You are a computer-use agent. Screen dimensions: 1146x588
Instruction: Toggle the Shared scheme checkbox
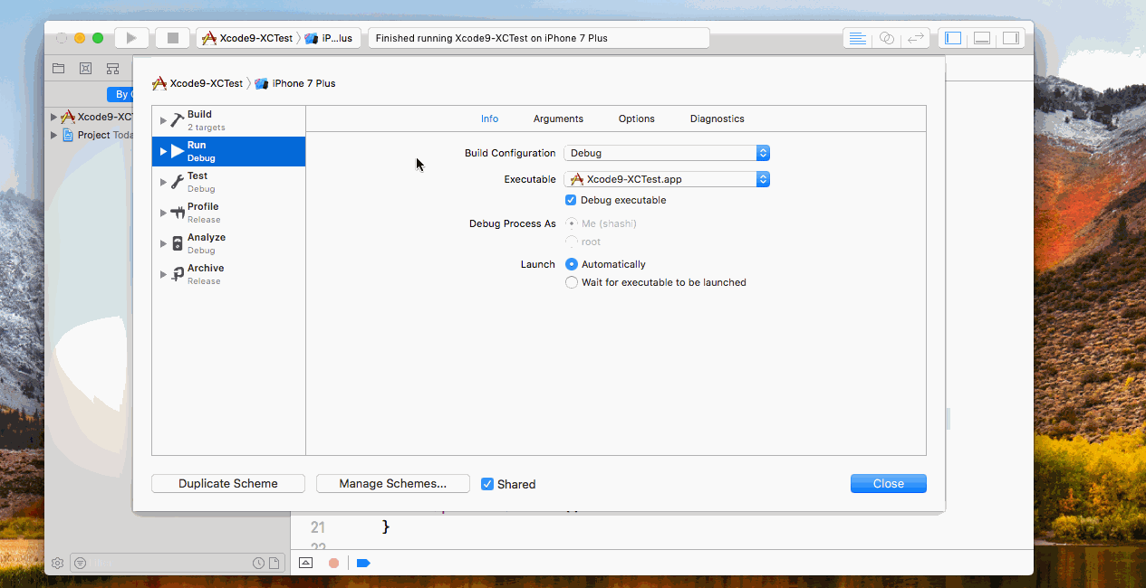(487, 484)
